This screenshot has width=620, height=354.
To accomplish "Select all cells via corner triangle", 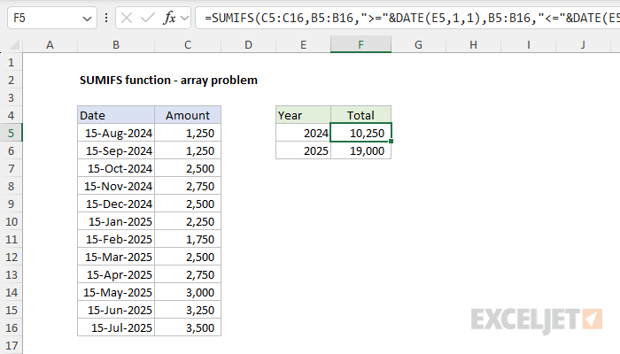I will tap(14, 44).
